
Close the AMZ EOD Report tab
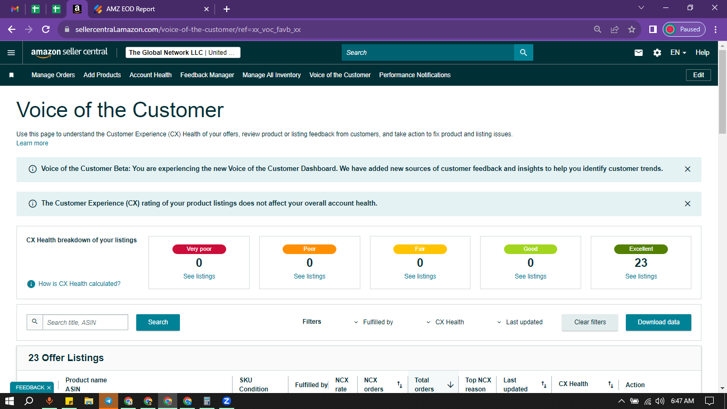point(206,9)
